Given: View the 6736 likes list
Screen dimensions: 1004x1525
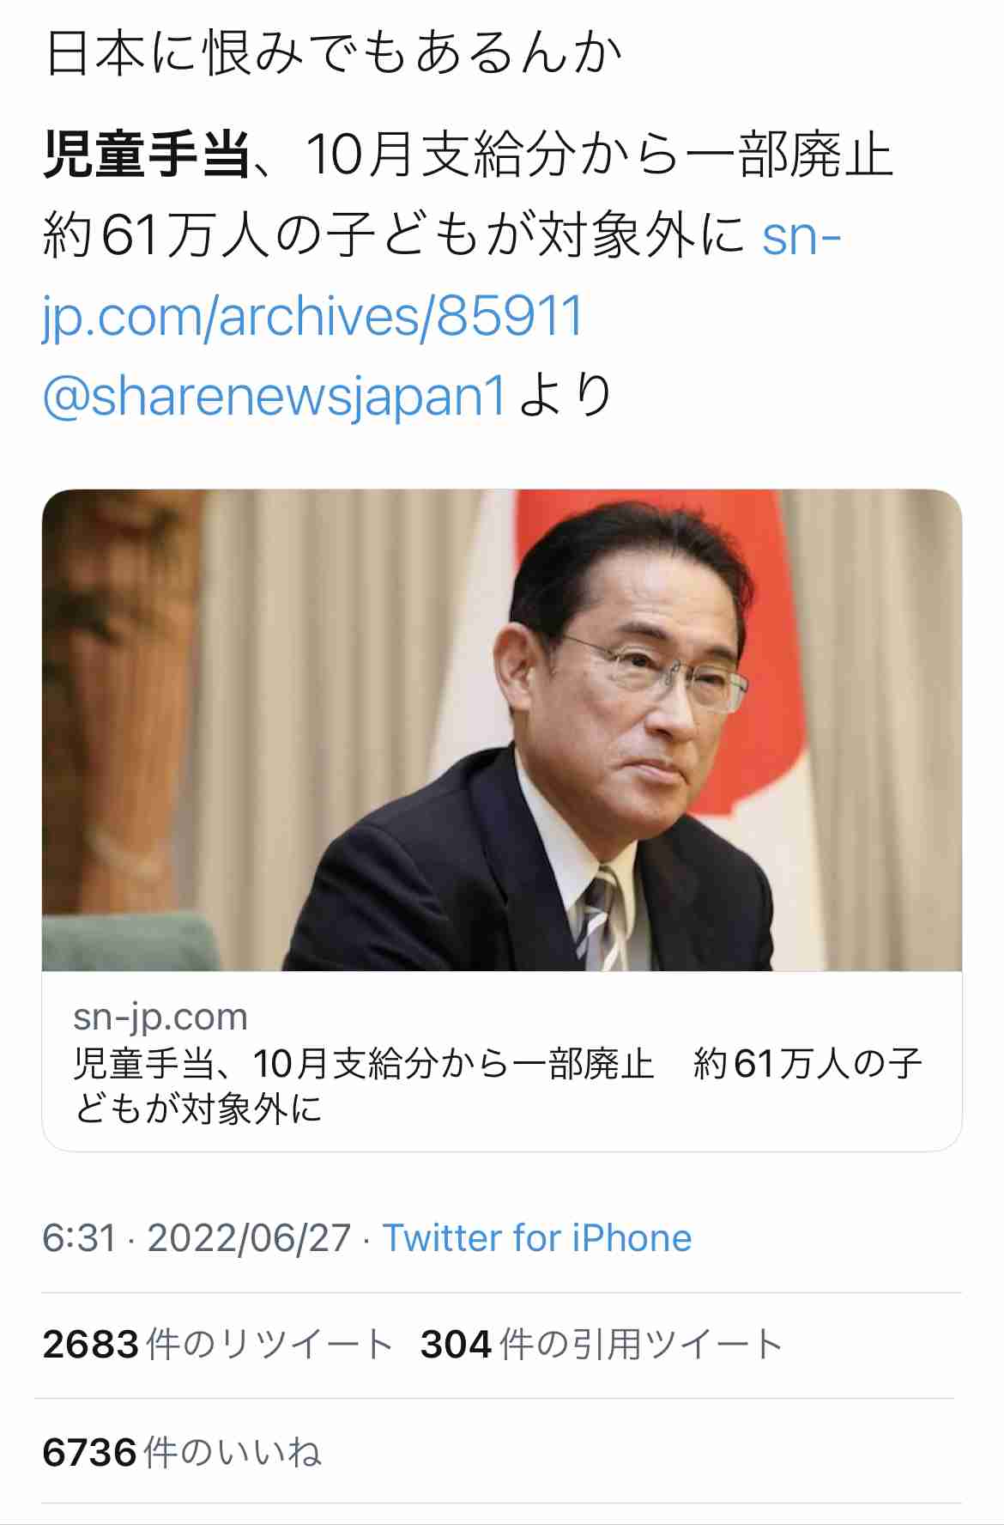Looking at the screenshot, I should (181, 1452).
